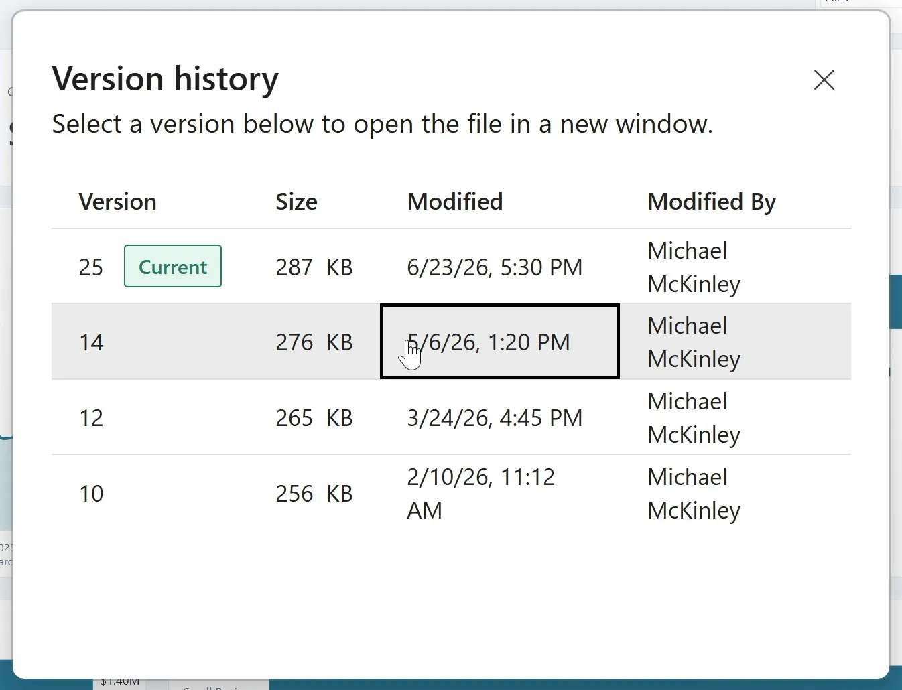The image size is (902, 690).
Task: Click Michael McKinley in version 10 row
Action: (x=694, y=494)
